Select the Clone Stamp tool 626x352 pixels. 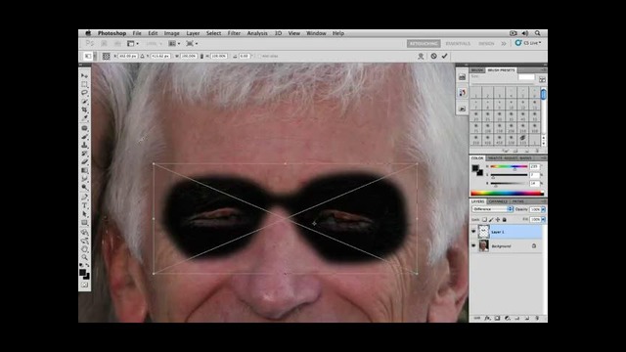(x=84, y=145)
